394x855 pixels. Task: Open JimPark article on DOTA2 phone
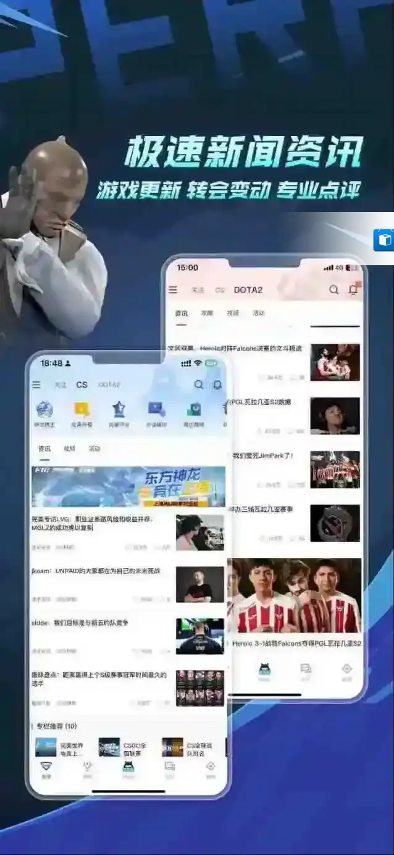click(262, 456)
